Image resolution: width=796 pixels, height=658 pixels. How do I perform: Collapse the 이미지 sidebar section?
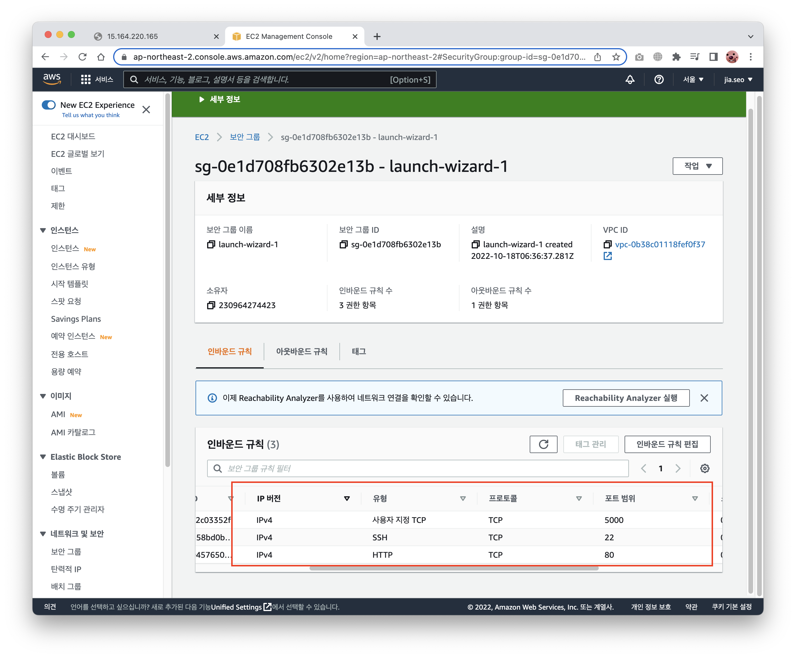(x=43, y=396)
